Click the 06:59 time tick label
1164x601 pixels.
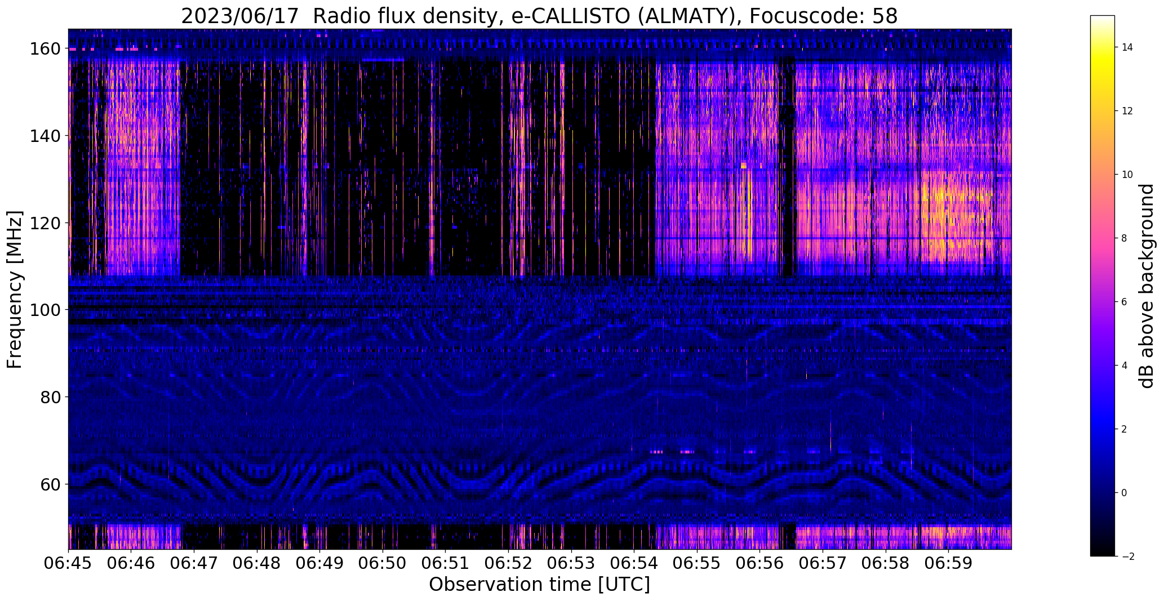pyautogui.click(x=948, y=562)
